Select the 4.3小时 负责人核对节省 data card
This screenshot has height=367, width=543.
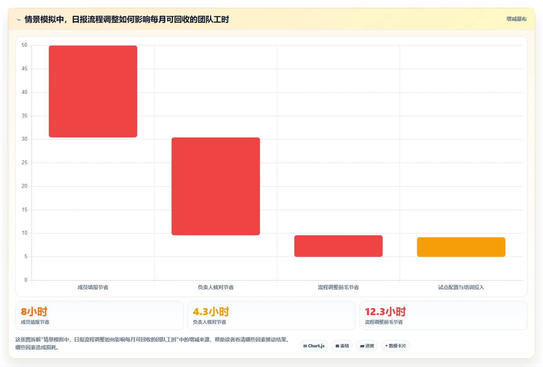[x=271, y=316]
